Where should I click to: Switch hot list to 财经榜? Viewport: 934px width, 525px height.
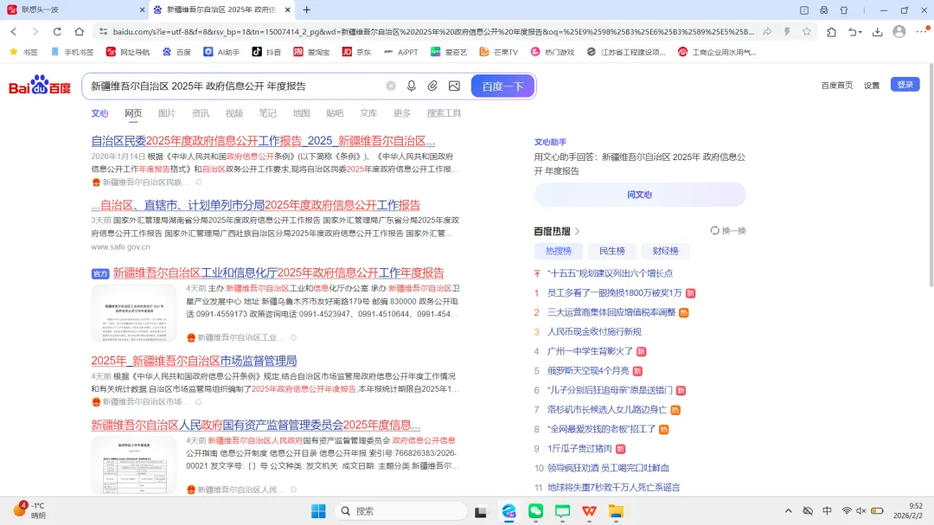[665, 251]
